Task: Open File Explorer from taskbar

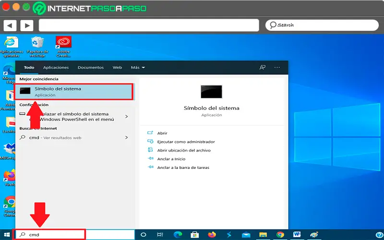Action: coord(263,235)
